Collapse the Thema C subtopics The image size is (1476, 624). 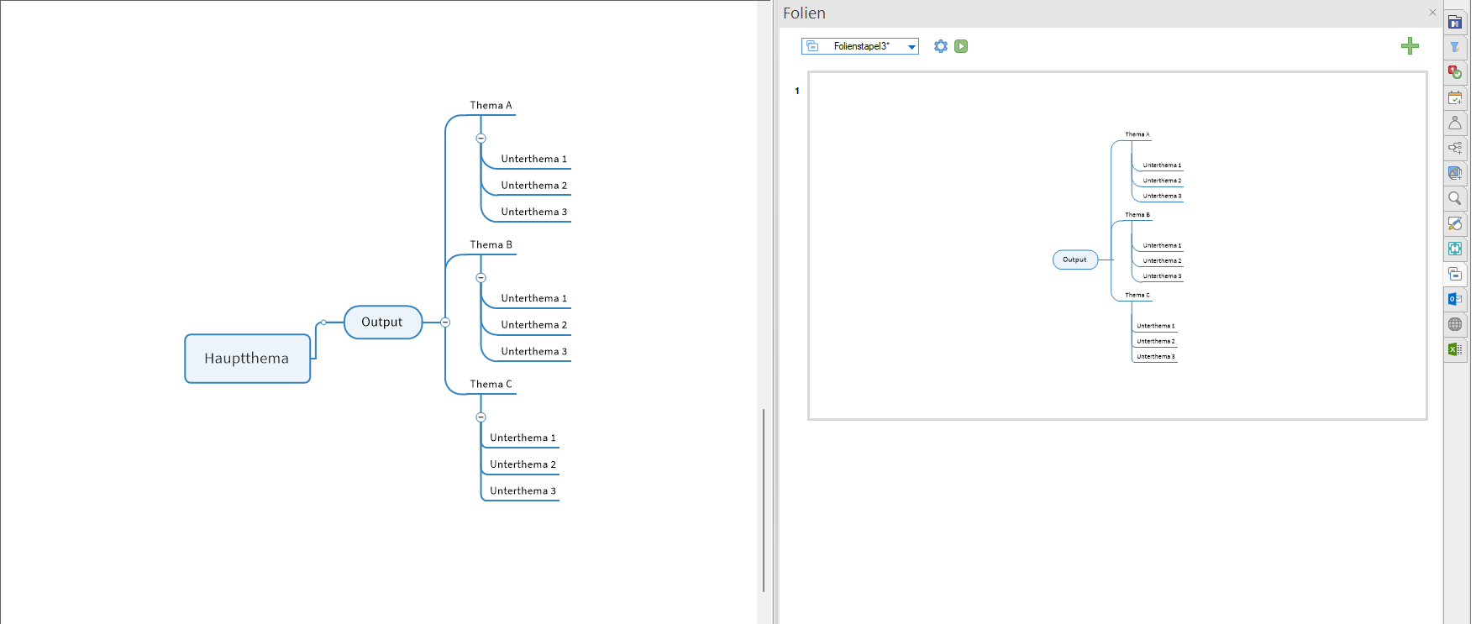tap(481, 417)
